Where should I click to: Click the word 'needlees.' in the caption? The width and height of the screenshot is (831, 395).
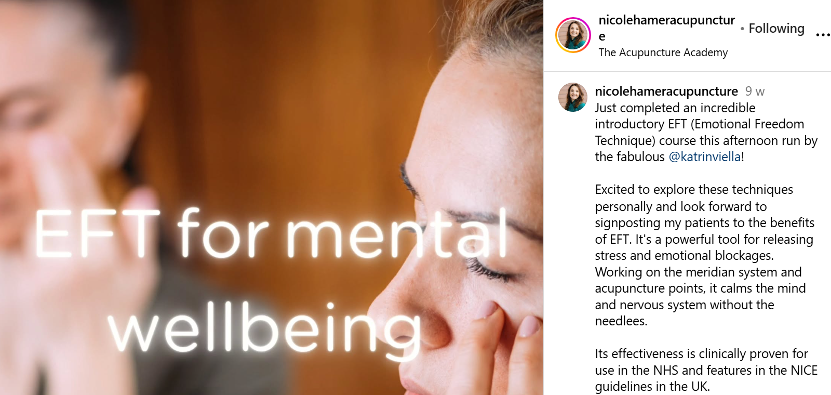pyautogui.click(x=621, y=321)
